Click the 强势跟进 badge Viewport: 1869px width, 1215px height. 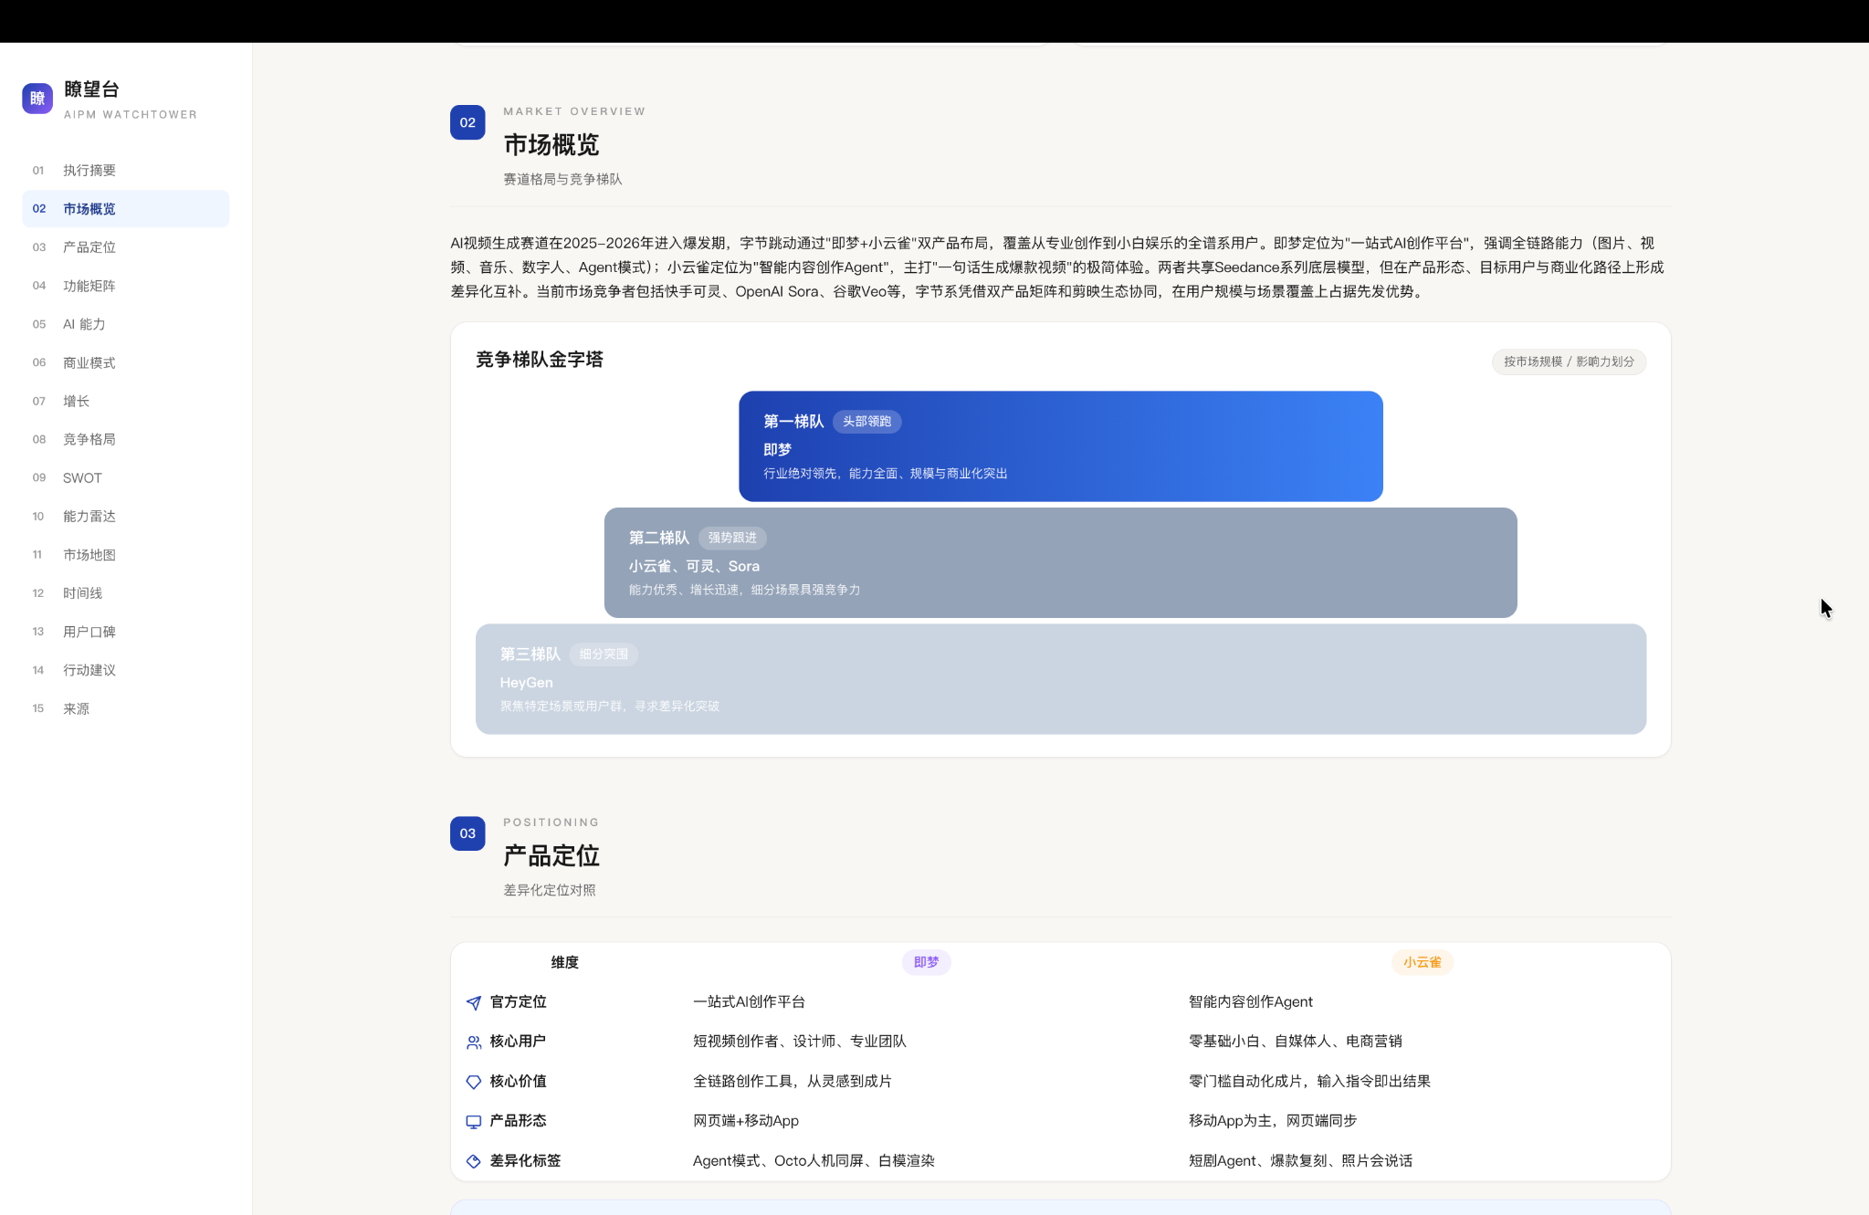732,538
